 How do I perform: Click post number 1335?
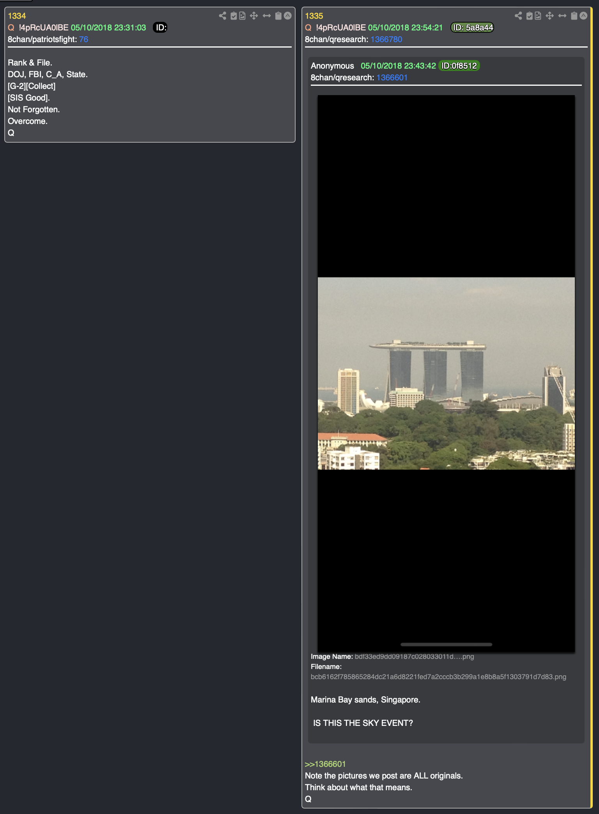(314, 16)
